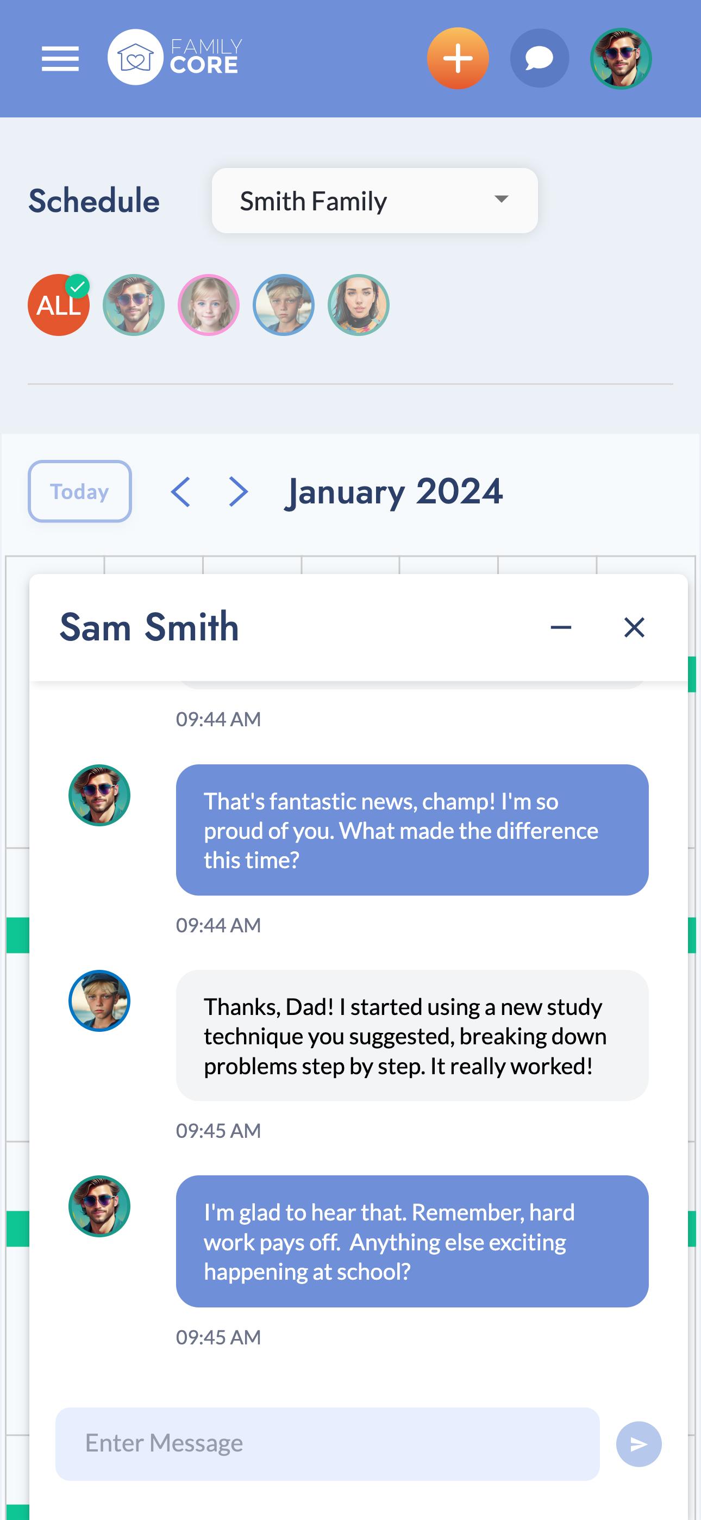Click the Today button

[80, 491]
